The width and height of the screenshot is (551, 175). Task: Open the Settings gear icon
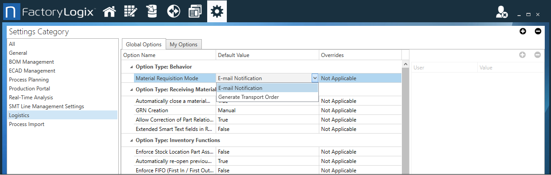(217, 12)
